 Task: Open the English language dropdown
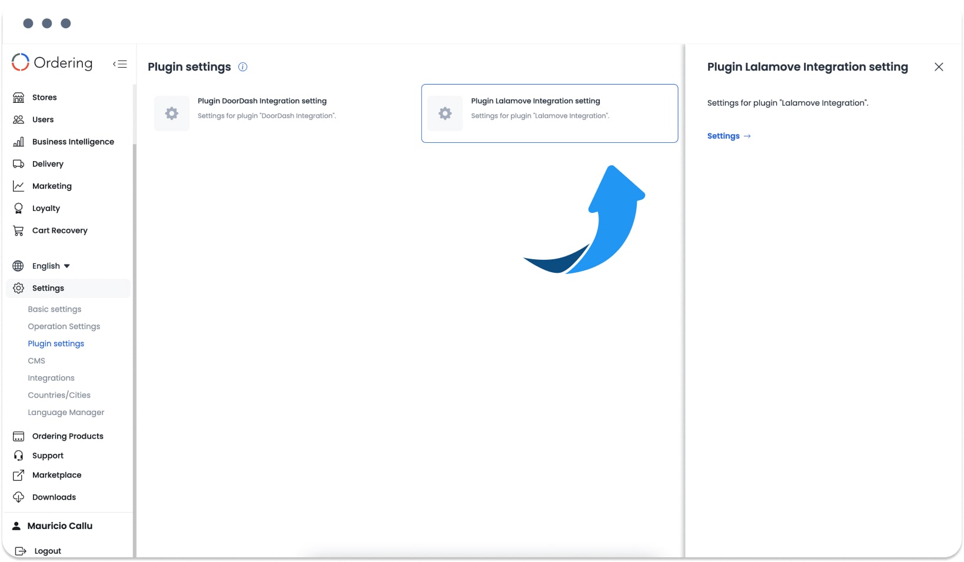[x=51, y=266]
